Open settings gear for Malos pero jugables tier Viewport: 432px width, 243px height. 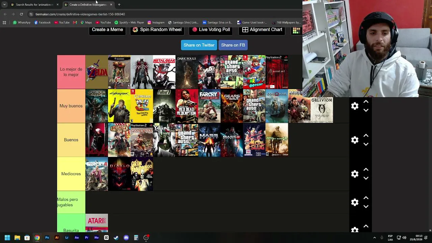coord(354,202)
